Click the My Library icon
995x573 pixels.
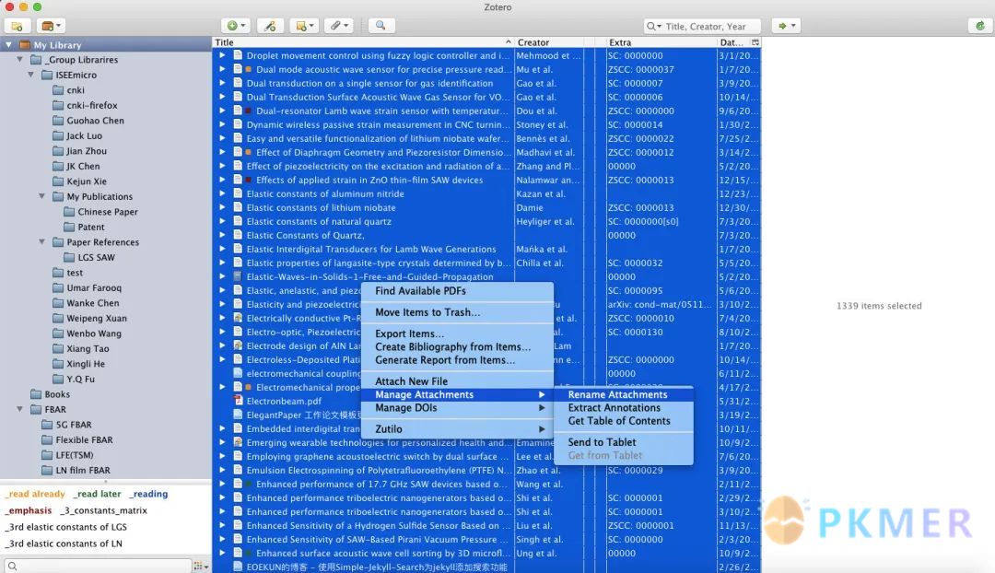(x=25, y=45)
